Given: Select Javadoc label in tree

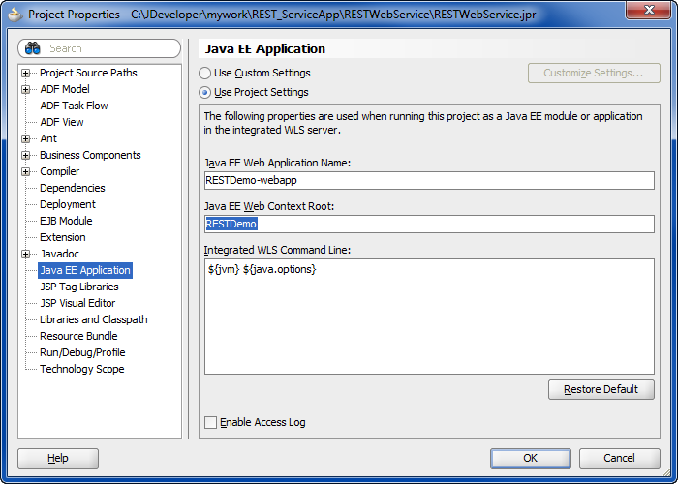Looking at the screenshot, I should (60, 254).
